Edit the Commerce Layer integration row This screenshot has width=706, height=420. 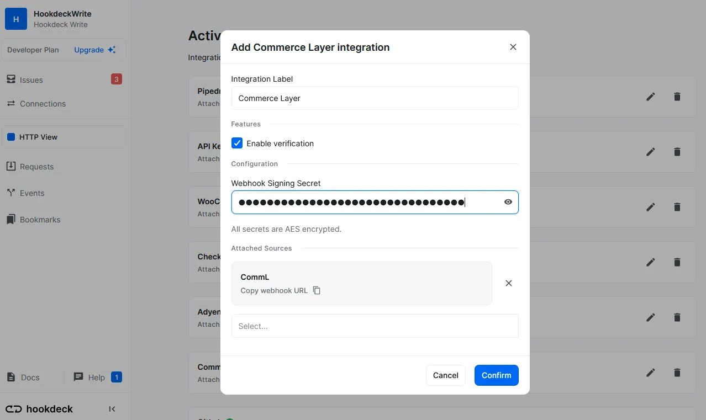651,373
